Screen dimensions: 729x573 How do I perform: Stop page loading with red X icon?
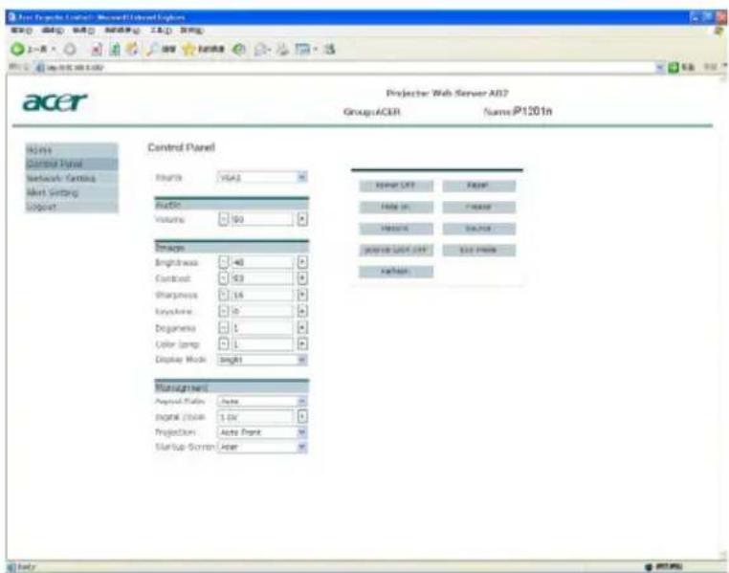97,49
